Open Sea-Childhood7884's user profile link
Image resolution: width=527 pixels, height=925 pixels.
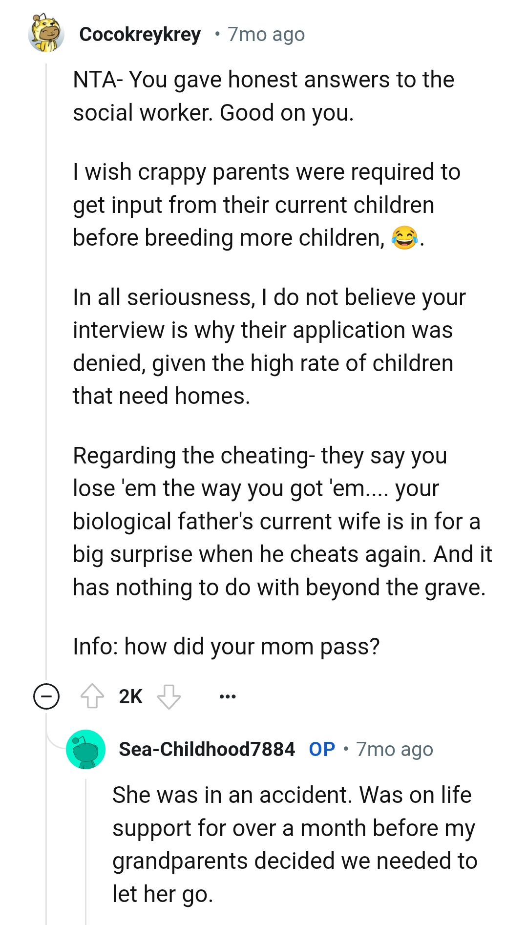[x=207, y=749]
